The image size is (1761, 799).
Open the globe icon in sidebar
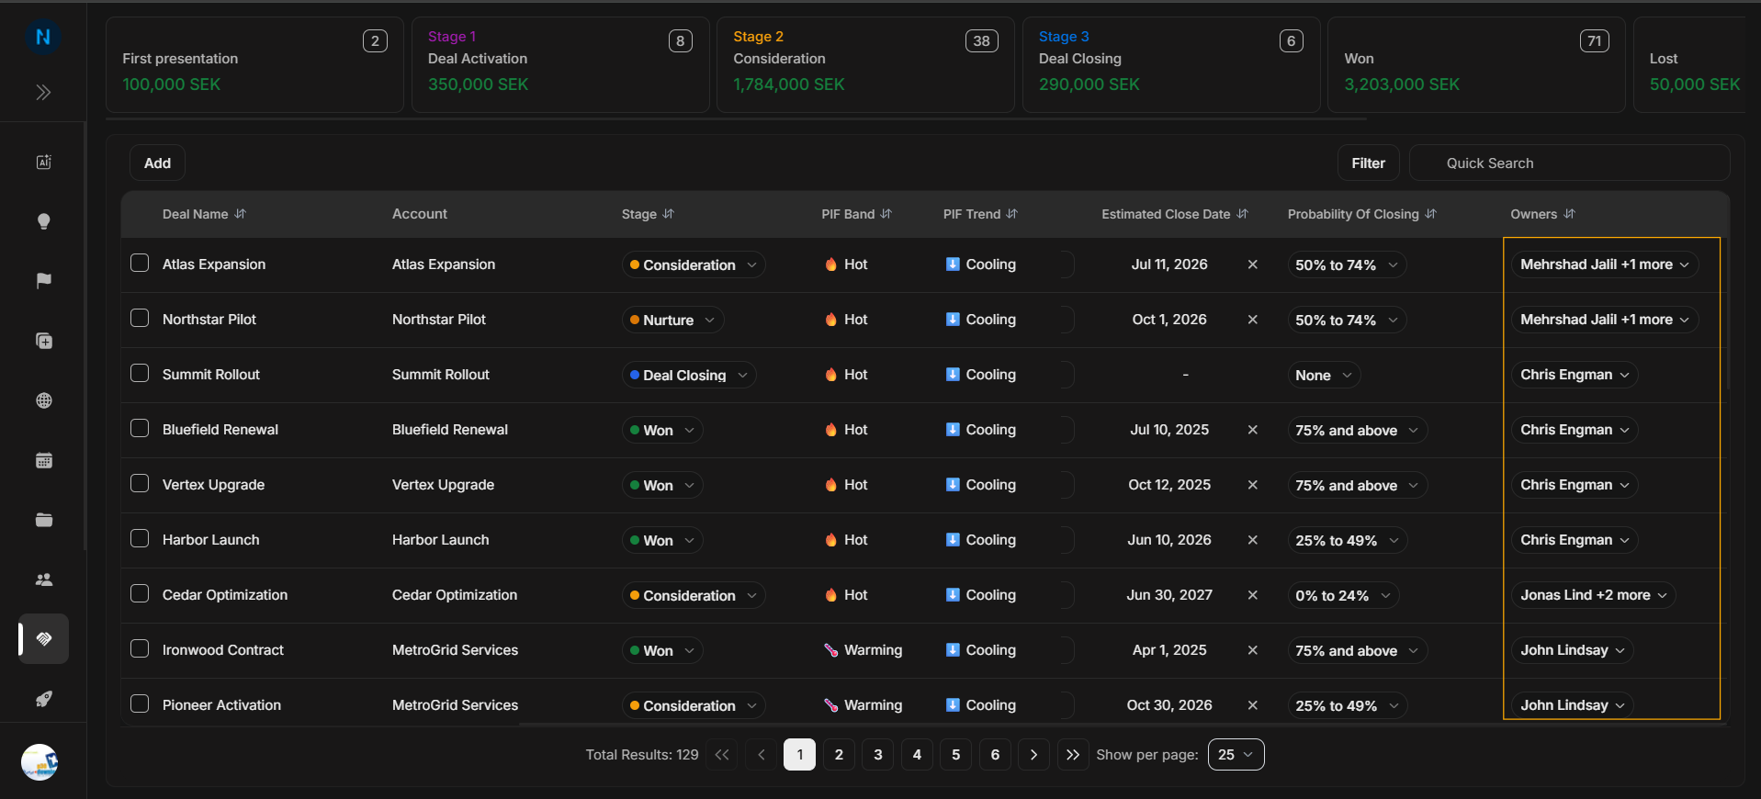click(x=43, y=400)
